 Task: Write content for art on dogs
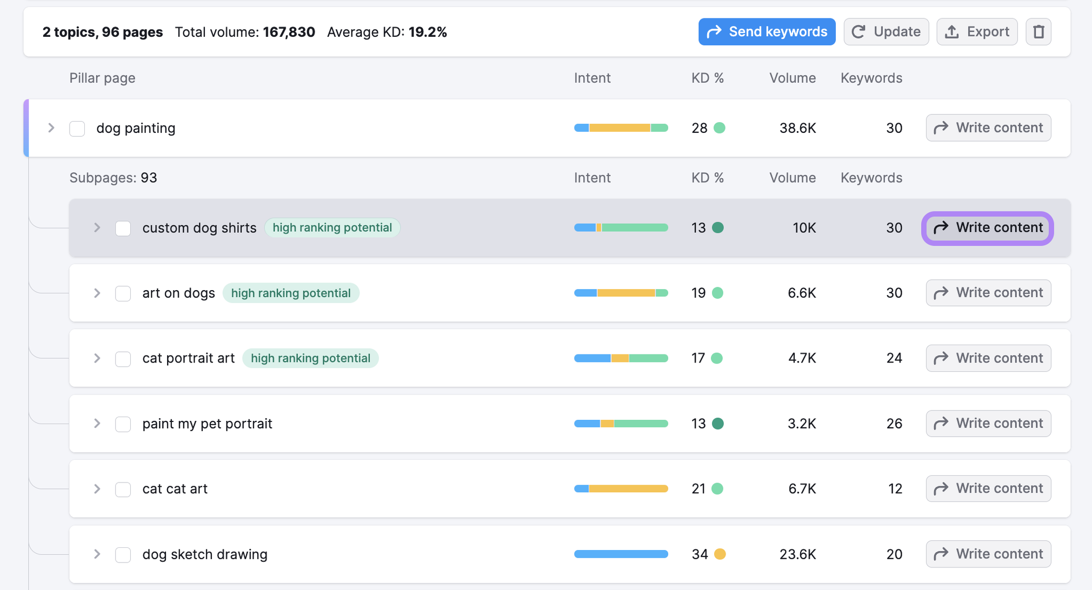click(988, 293)
